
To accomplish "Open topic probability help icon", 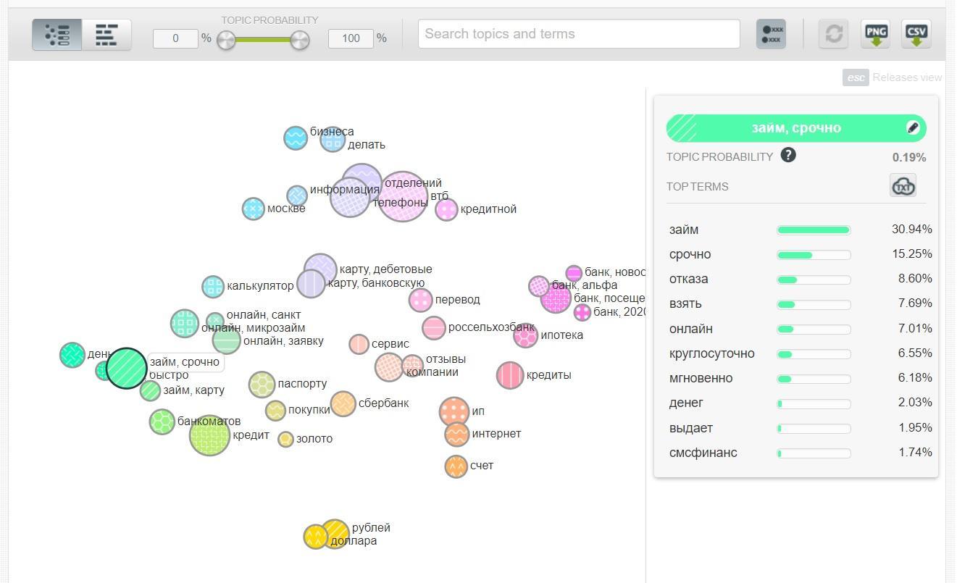I will [788, 155].
